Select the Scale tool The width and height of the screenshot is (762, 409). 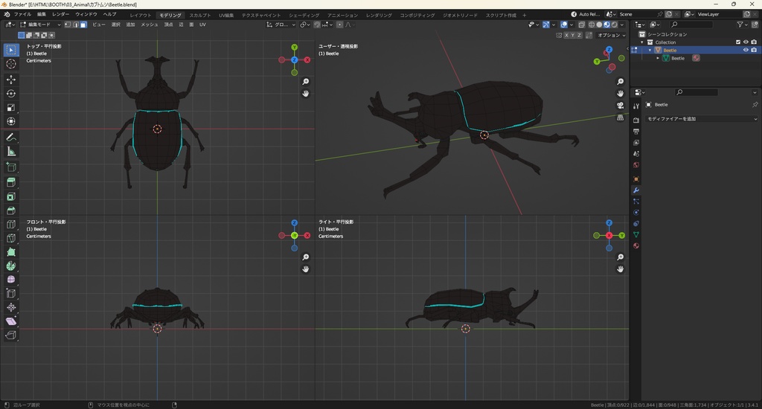pyautogui.click(x=10, y=107)
